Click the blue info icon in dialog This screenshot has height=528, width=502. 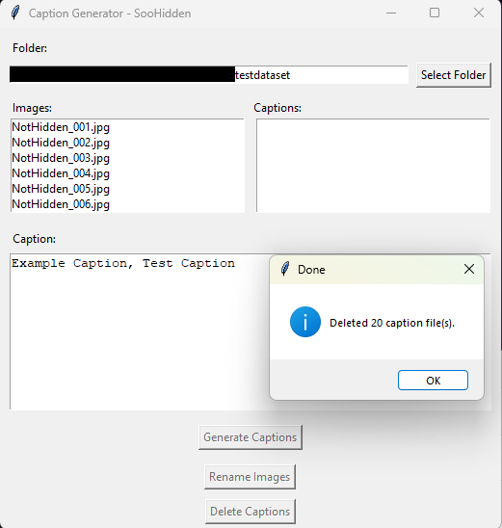tap(305, 322)
